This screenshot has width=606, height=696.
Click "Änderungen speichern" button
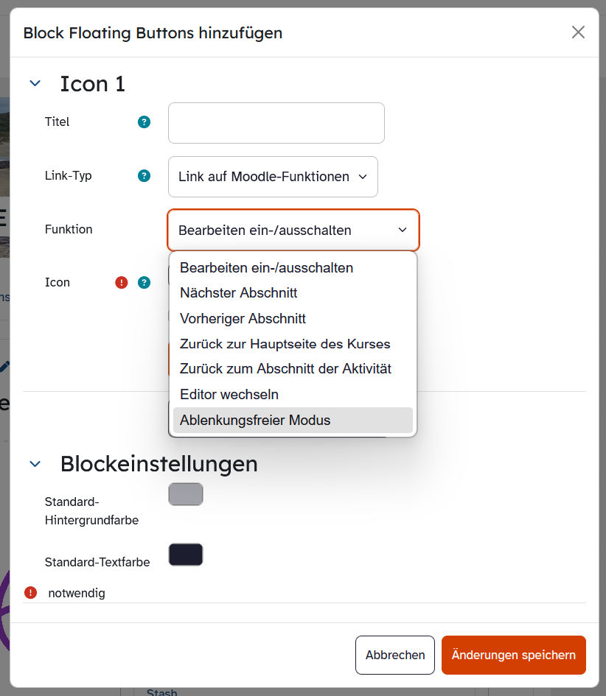tap(514, 655)
